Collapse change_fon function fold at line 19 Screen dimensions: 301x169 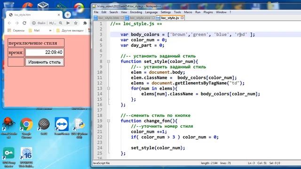click(109, 121)
